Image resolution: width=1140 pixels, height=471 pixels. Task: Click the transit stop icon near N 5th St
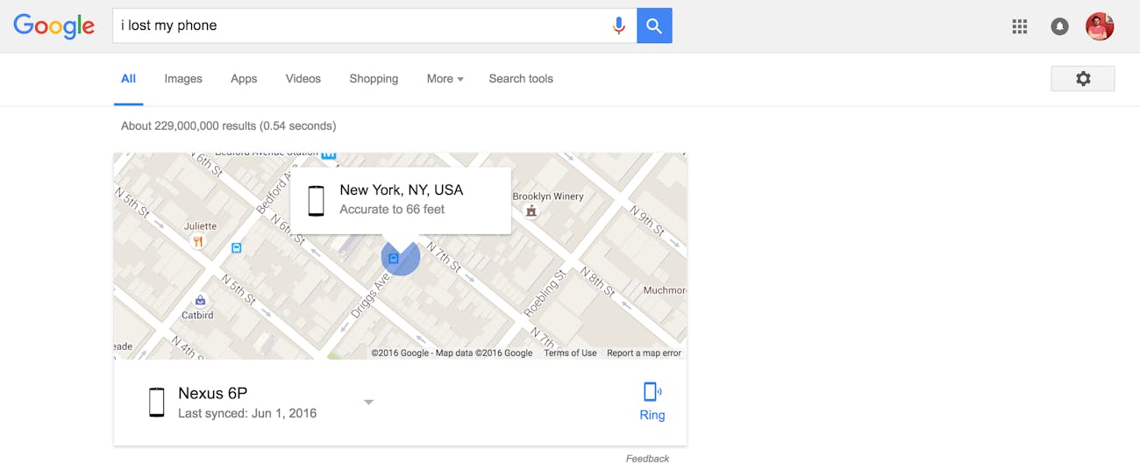tap(236, 248)
